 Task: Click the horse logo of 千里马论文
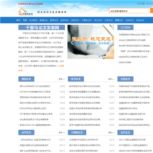click(x=26, y=12)
